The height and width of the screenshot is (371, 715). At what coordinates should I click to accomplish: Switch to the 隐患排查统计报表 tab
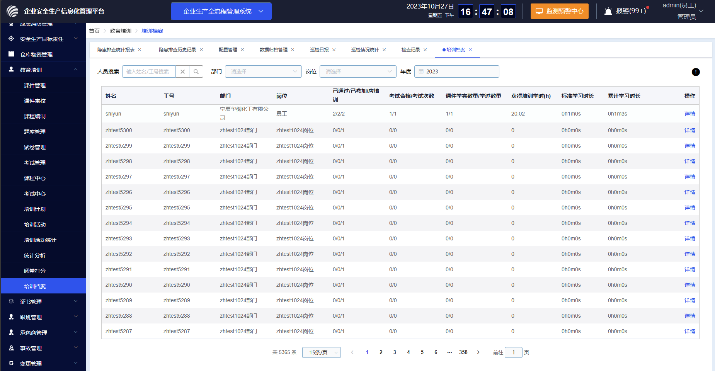coord(116,50)
